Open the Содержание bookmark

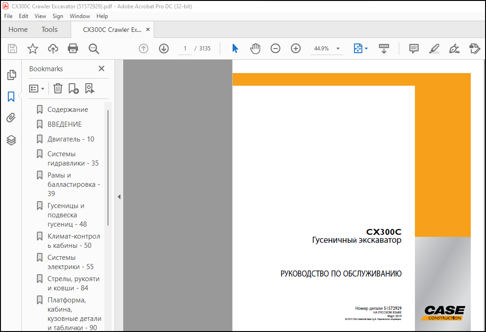click(68, 109)
